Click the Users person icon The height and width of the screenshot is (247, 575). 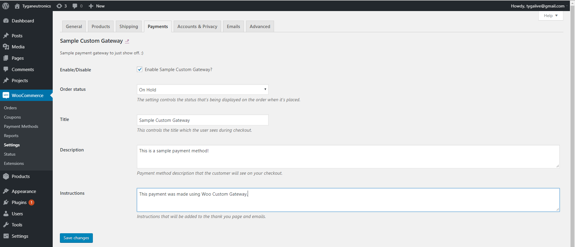6,214
